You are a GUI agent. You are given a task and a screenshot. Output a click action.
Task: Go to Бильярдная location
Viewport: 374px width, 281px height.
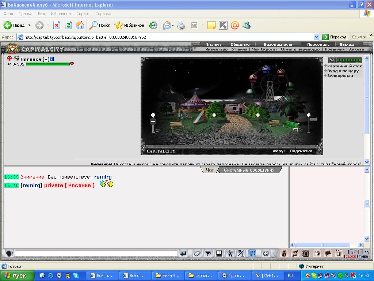coord(340,75)
